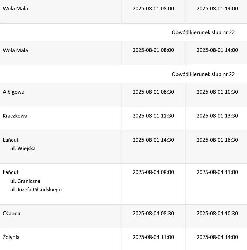Click ul. Józefa Piłsudskiego street entry
The width and height of the screenshot is (247, 250).
(x=36, y=190)
